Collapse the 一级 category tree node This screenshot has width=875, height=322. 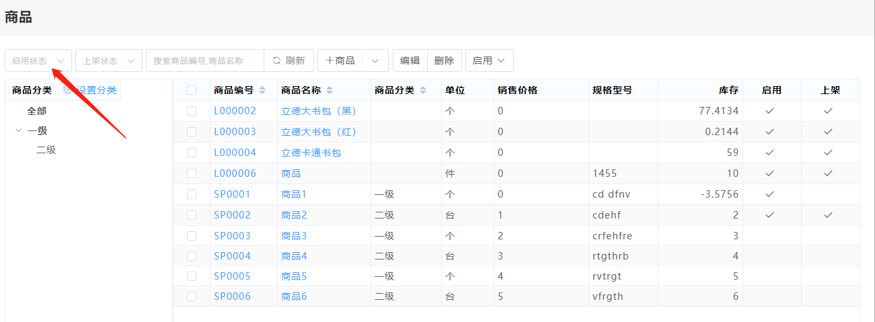(x=18, y=130)
